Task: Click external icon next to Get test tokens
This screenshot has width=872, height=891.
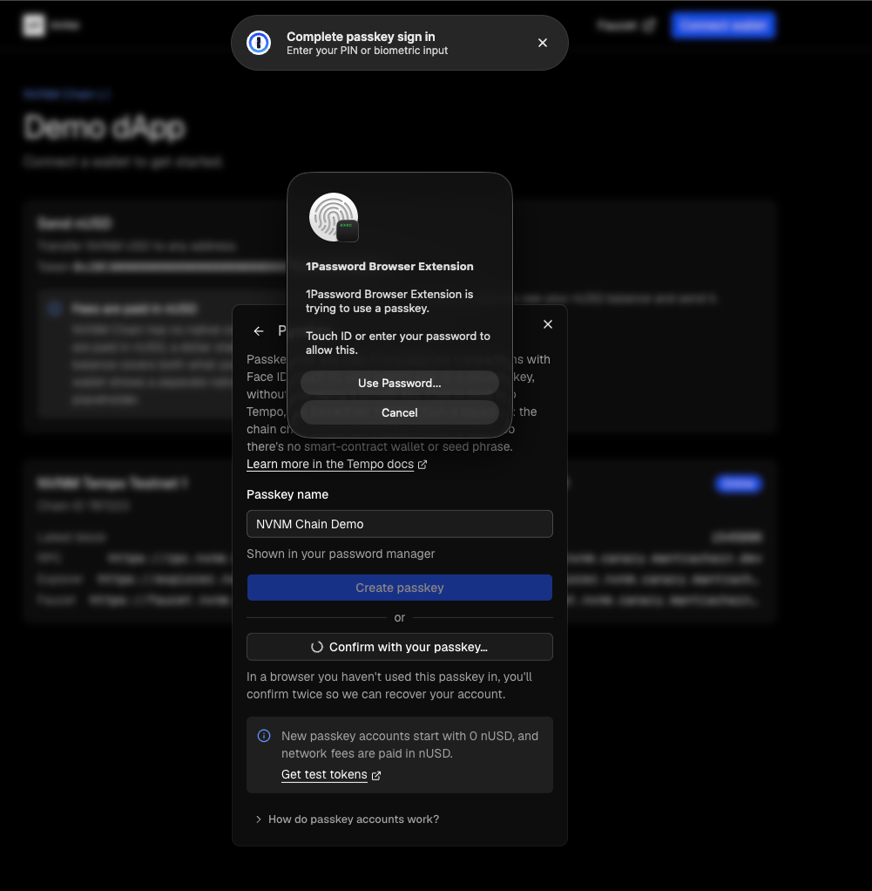Action: click(x=376, y=775)
